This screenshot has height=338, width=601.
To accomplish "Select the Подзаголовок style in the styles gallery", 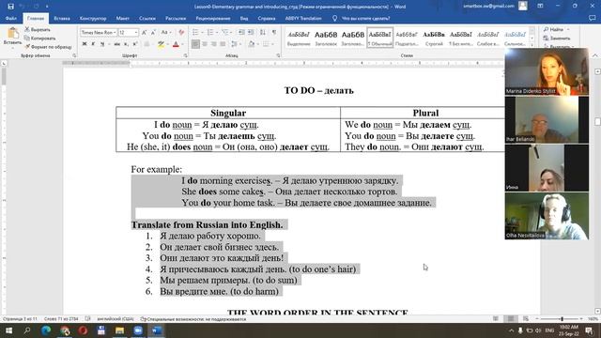I will (x=407, y=38).
